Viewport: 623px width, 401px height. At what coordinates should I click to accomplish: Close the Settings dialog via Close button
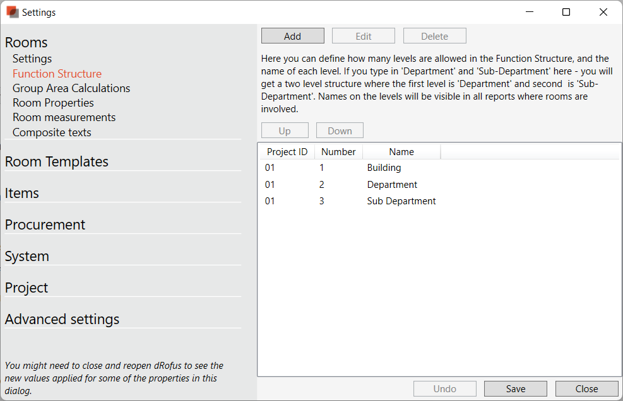586,389
